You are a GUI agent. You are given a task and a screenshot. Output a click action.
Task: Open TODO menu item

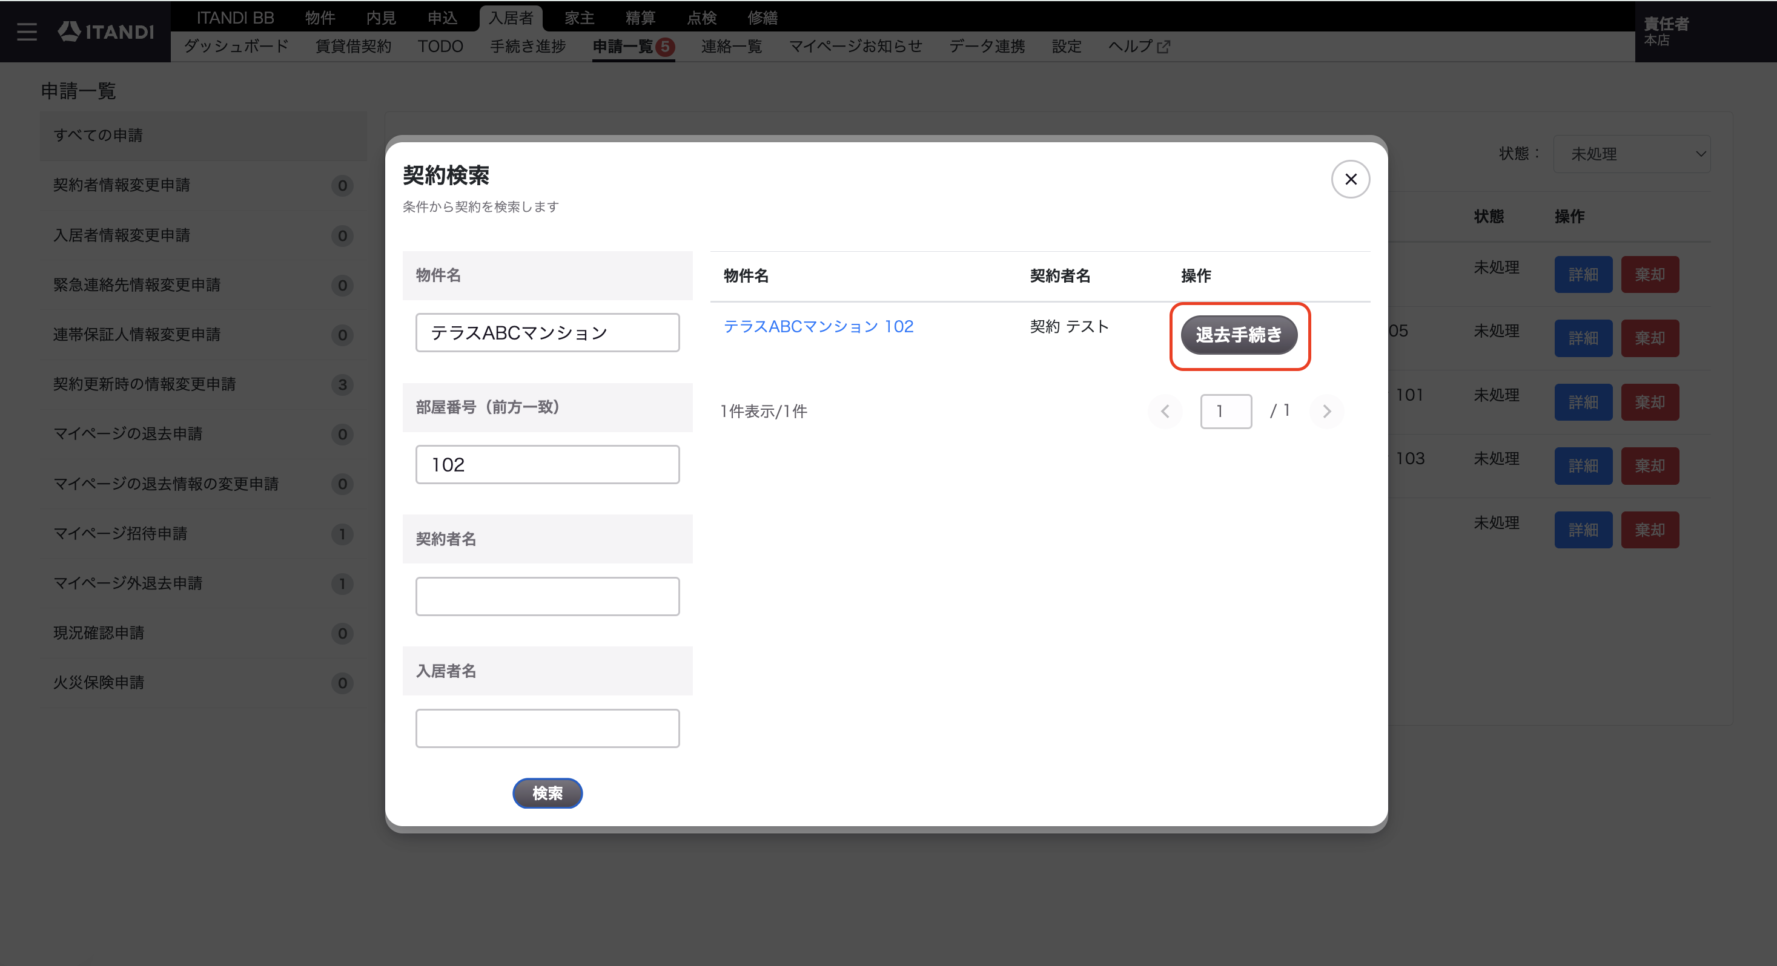[440, 46]
